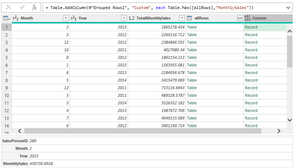The image size is (294, 168).
Task: Click the Year column data type icon
Action: 73,18
